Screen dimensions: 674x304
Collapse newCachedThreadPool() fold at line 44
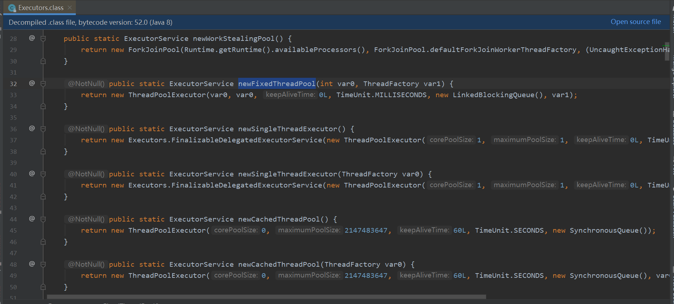(43, 219)
